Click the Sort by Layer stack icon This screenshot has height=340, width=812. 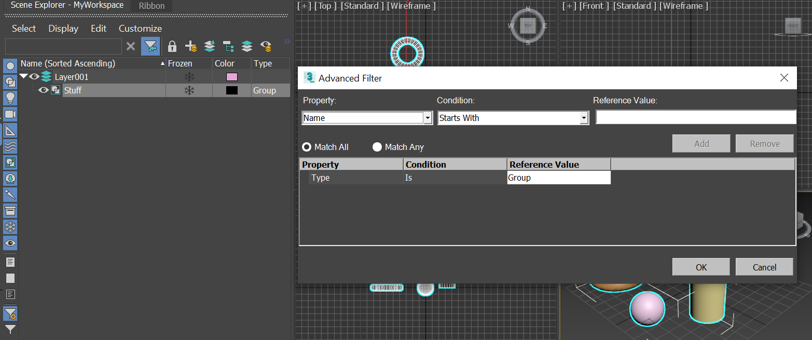coord(247,46)
